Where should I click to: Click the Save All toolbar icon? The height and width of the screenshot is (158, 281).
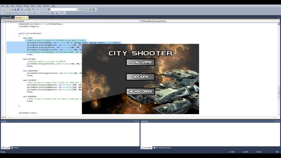pyautogui.click(x=18, y=9)
